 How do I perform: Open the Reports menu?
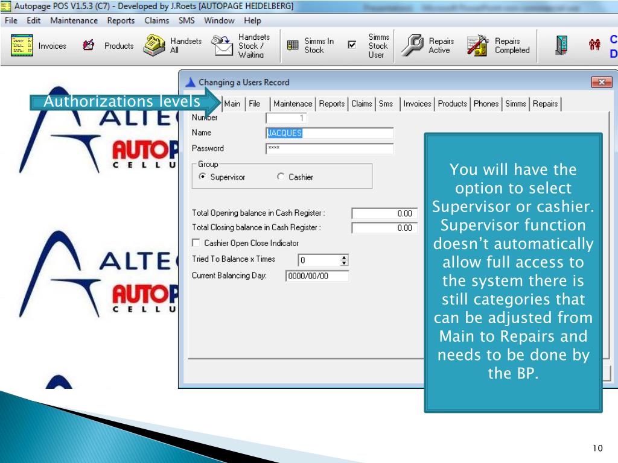[121, 20]
